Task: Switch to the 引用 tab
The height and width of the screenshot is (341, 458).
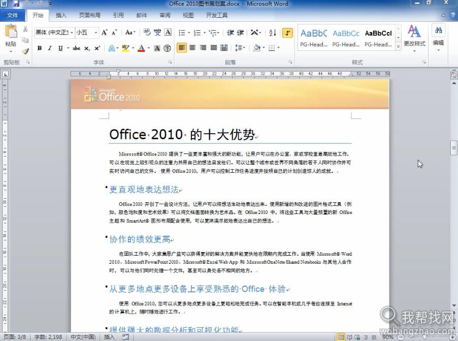Action: pyautogui.click(x=118, y=15)
